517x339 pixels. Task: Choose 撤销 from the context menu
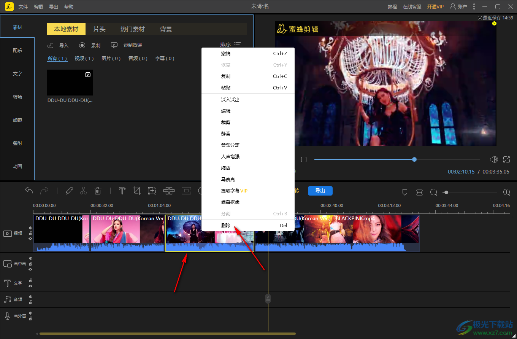[248, 54]
